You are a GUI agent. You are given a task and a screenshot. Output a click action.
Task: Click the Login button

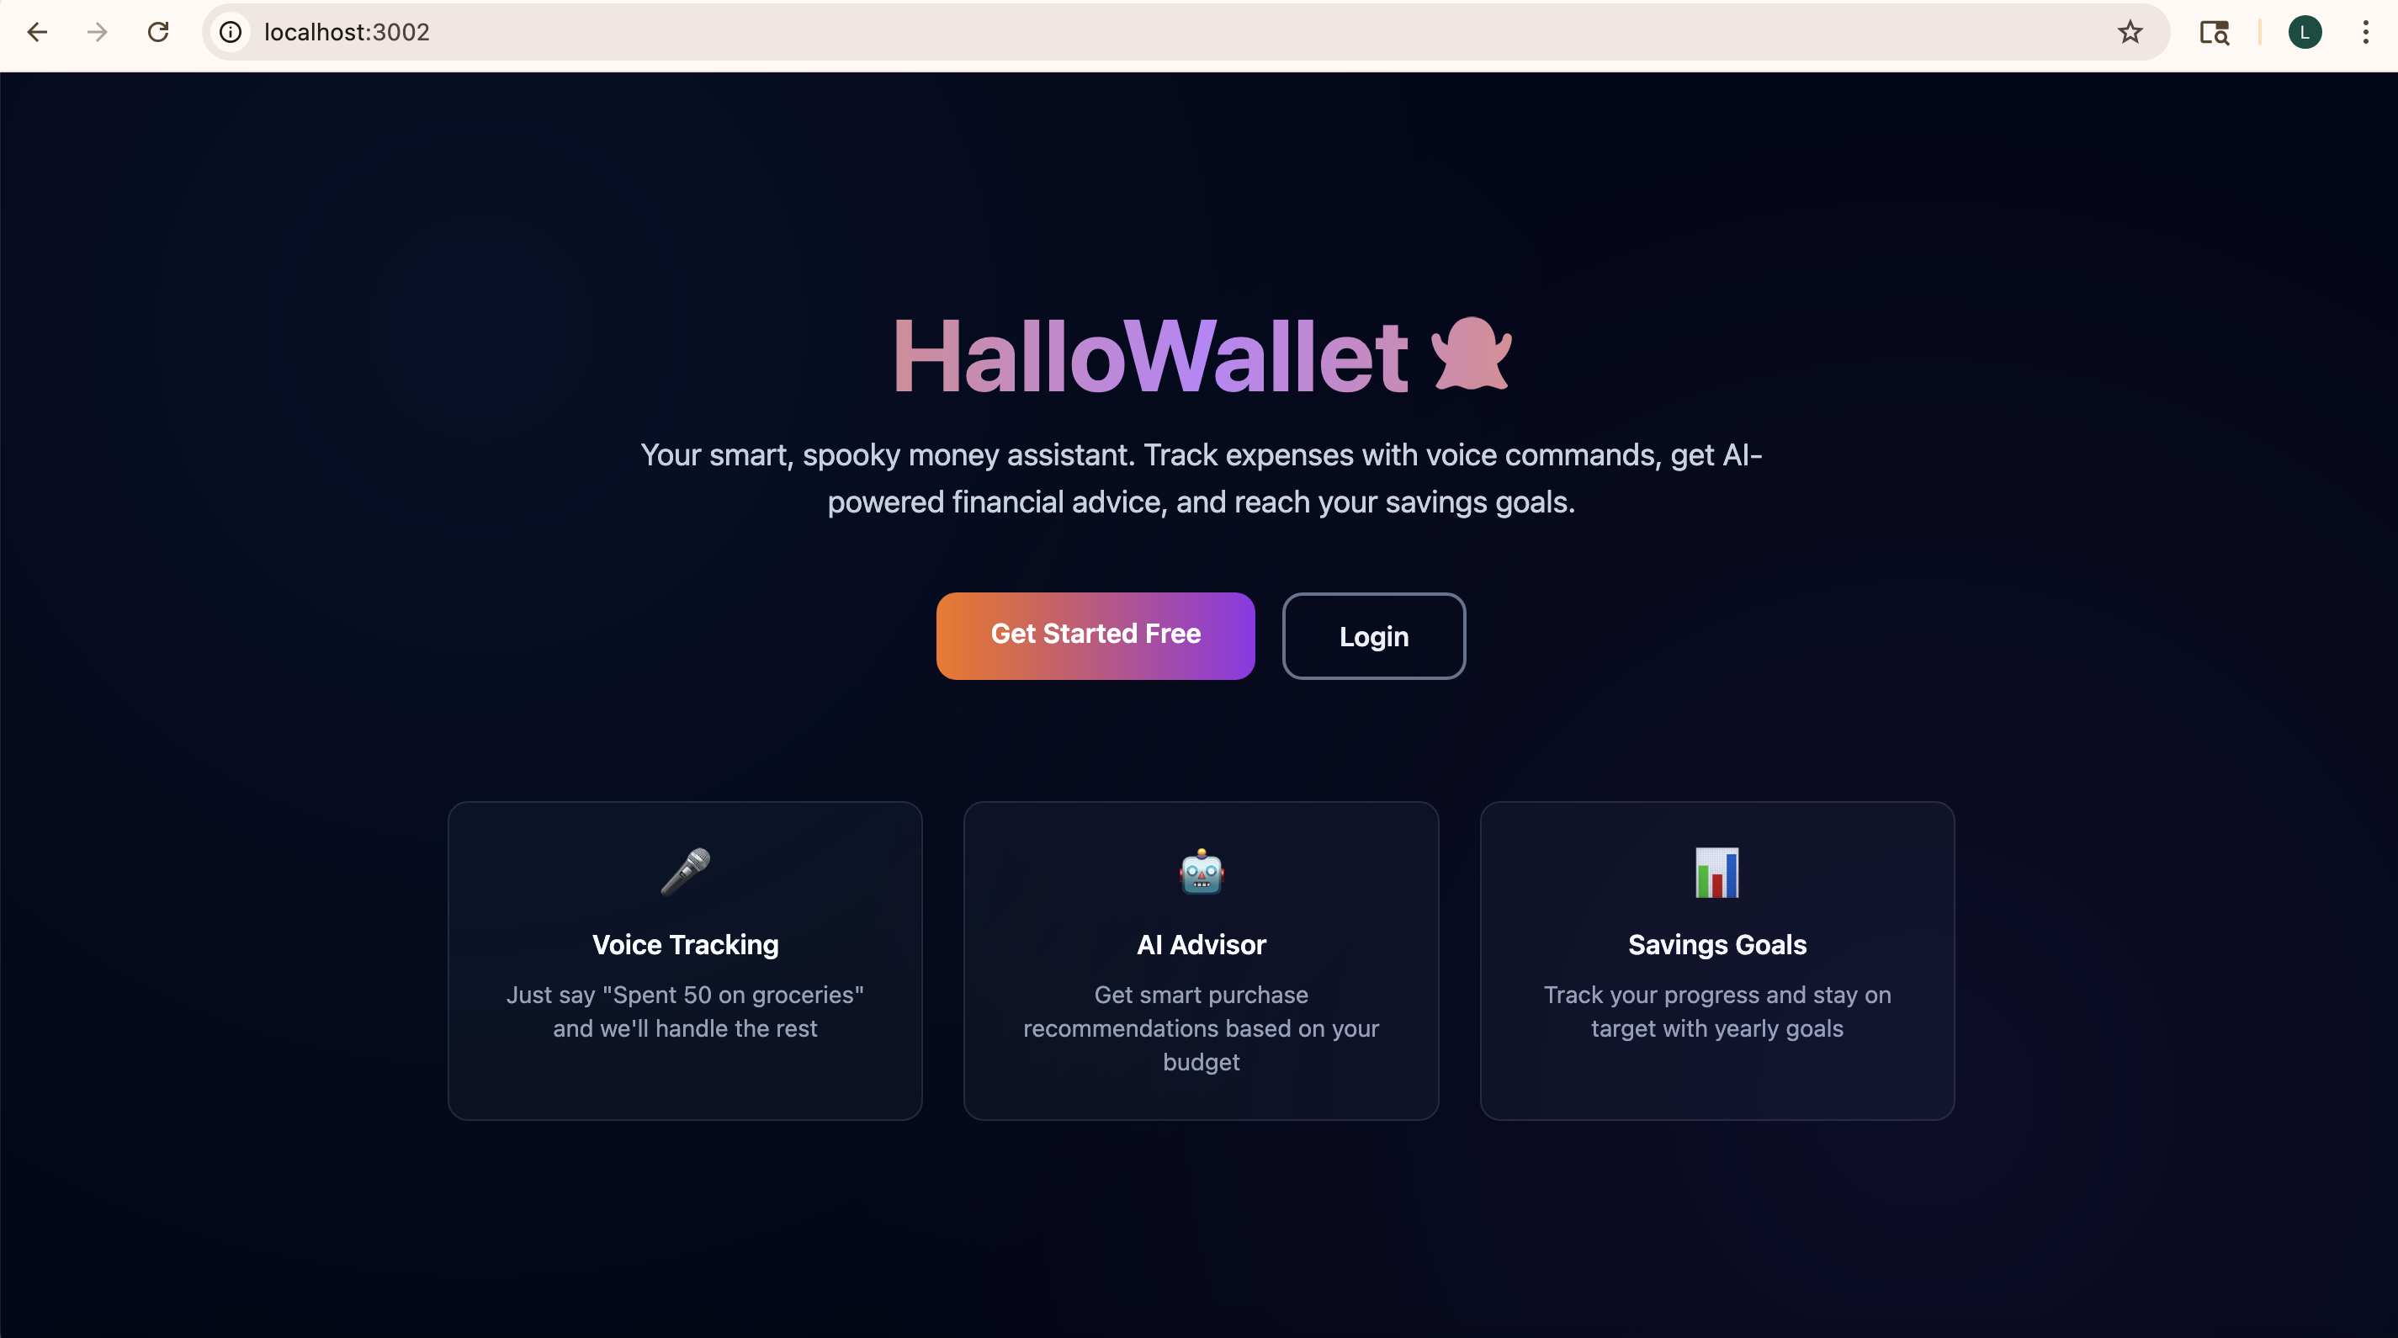(1374, 636)
